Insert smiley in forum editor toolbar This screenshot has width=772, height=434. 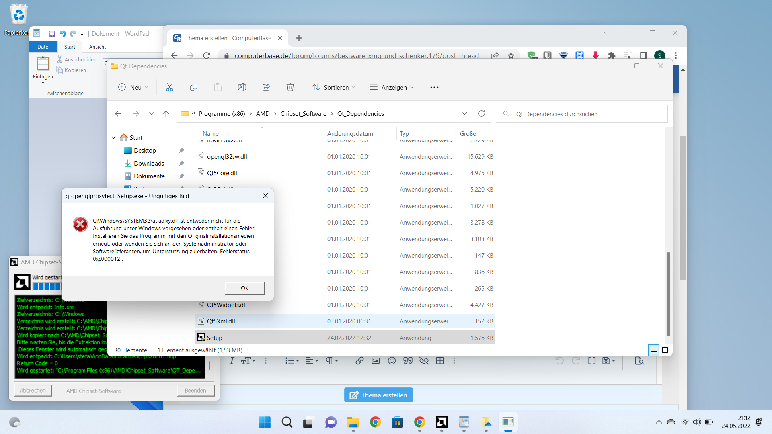pyautogui.click(x=392, y=361)
